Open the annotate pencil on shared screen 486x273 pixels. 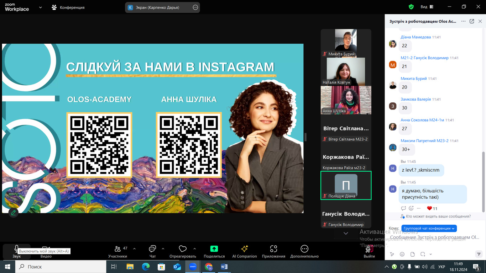click(13, 213)
